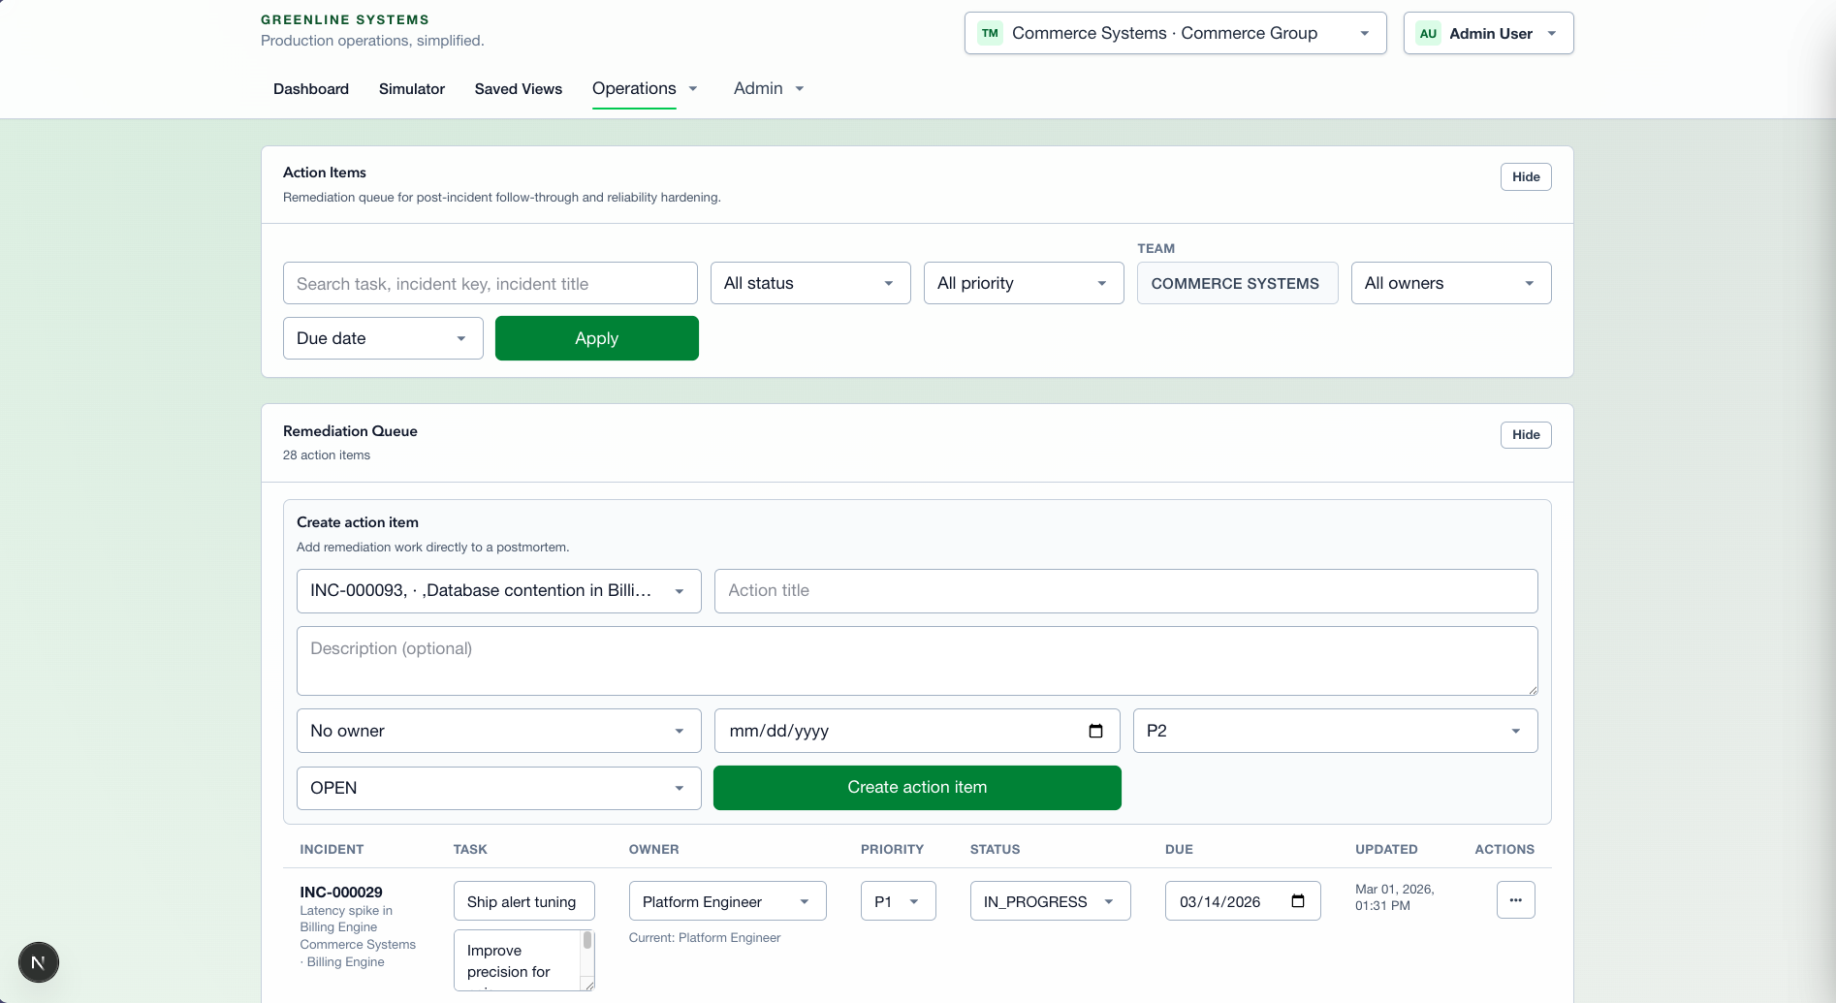Select incident INC-000093 dropdown in create form
Image resolution: width=1836 pixels, height=1003 pixels.
(498, 591)
